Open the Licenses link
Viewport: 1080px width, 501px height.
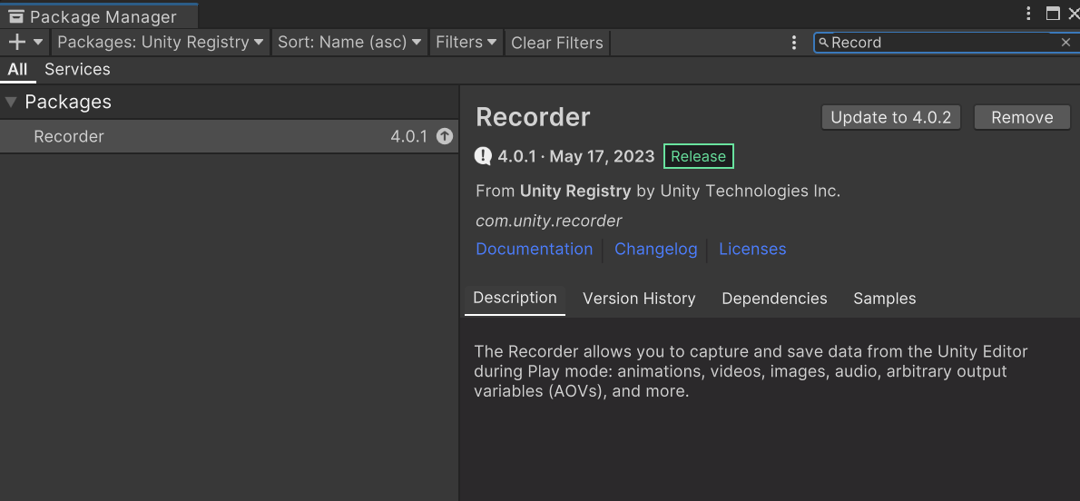pos(753,249)
